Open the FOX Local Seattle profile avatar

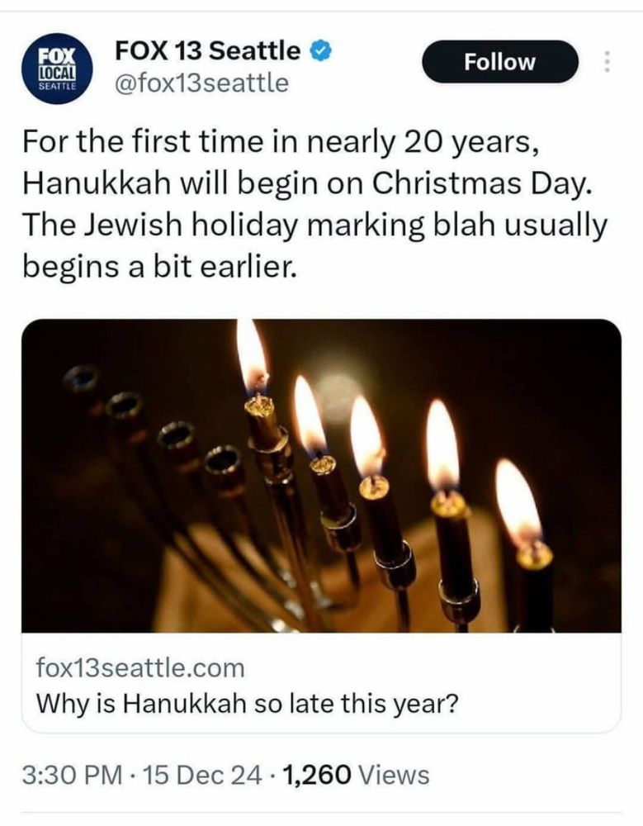click(57, 69)
